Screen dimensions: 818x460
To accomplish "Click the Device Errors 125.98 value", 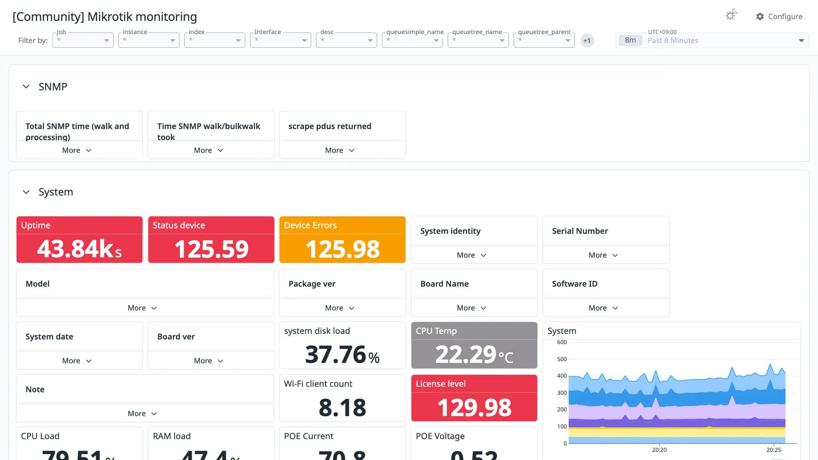I will (343, 249).
